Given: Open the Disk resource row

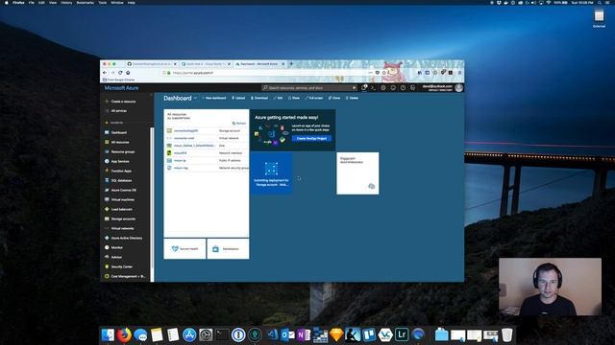Looking at the screenshot, I should click(207, 146).
